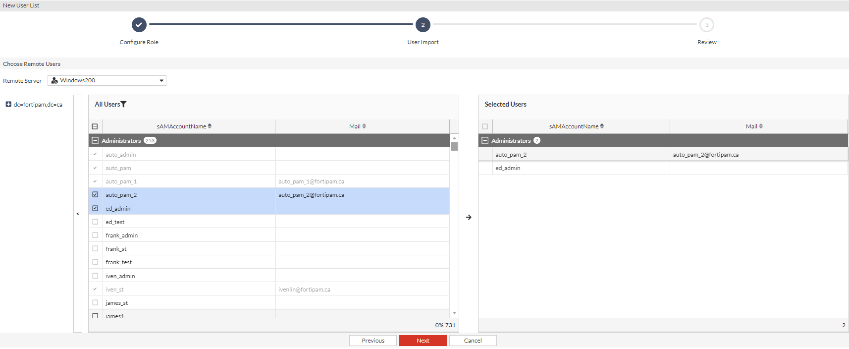Viewport: 849px width, 349px height.
Task: Click the Review step label
Action: point(707,42)
